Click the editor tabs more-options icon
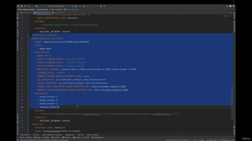Viewport: 252px width, 141px height. (x=232, y=13)
